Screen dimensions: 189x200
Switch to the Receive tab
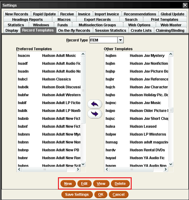point(67,14)
